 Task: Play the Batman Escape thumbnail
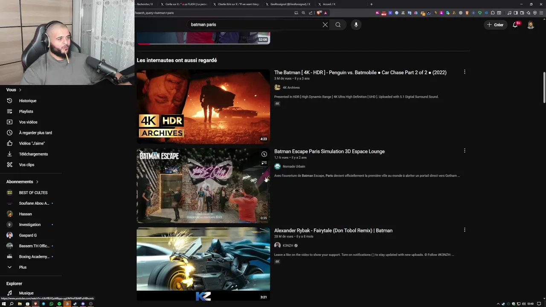203,185
